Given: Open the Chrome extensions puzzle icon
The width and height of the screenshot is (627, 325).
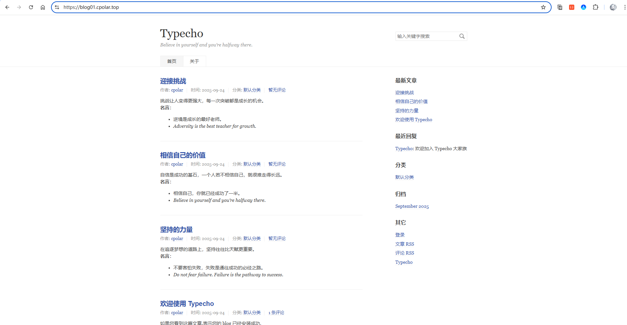Looking at the screenshot, I should [596, 7].
